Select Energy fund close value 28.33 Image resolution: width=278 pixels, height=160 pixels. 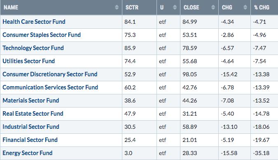click(190, 153)
